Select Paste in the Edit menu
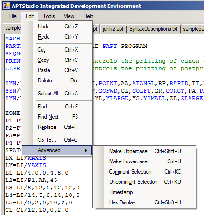 coord(57,70)
